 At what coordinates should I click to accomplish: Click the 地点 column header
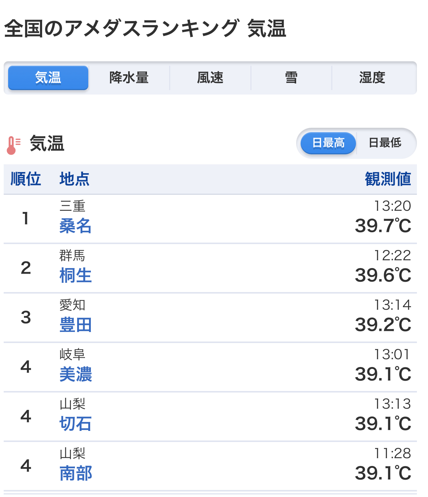coord(74,179)
